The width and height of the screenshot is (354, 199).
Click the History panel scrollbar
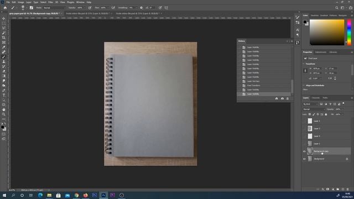(x=293, y=86)
